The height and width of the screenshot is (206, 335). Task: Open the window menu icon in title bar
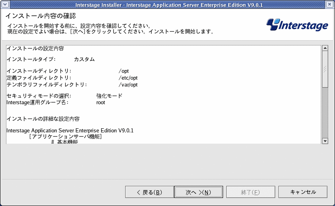(5, 4)
